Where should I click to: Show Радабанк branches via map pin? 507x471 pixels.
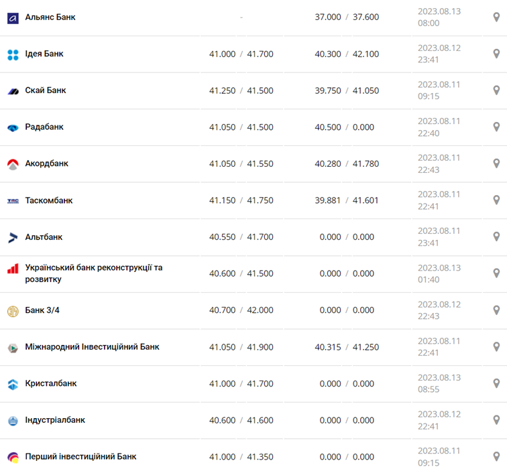click(496, 127)
